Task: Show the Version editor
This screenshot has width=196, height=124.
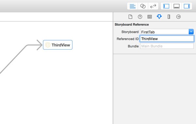Action: pyautogui.click(x=153, y=6)
